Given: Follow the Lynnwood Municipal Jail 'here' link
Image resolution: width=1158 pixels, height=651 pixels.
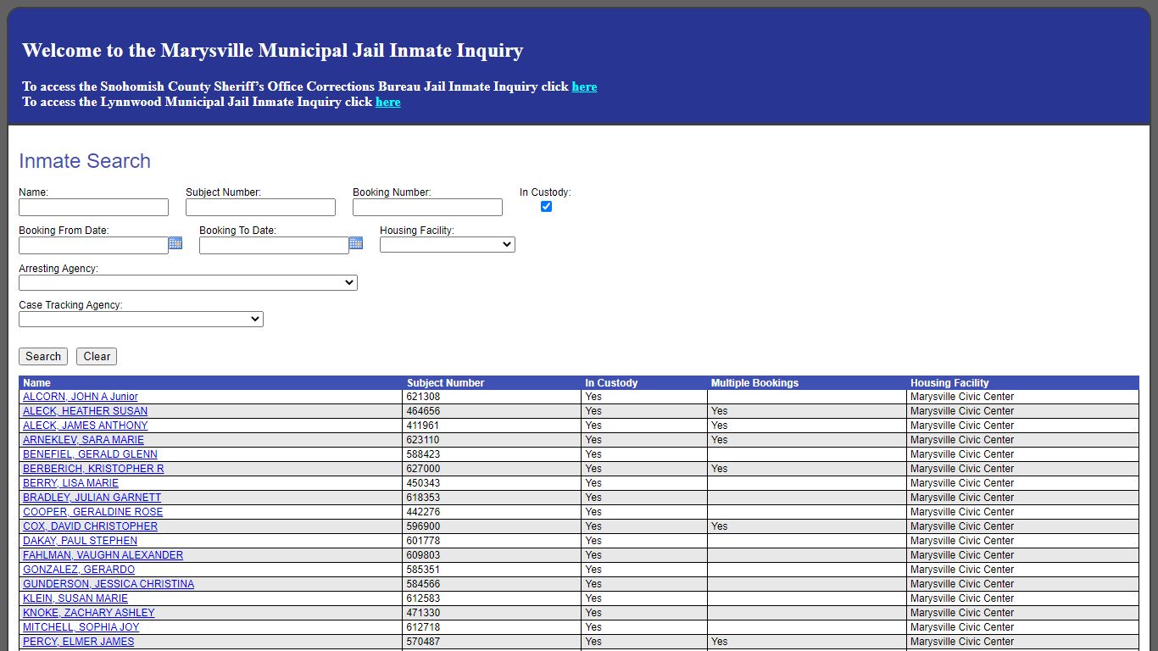Looking at the screenshot, I should pyautogui.click(x=388, y=102).
